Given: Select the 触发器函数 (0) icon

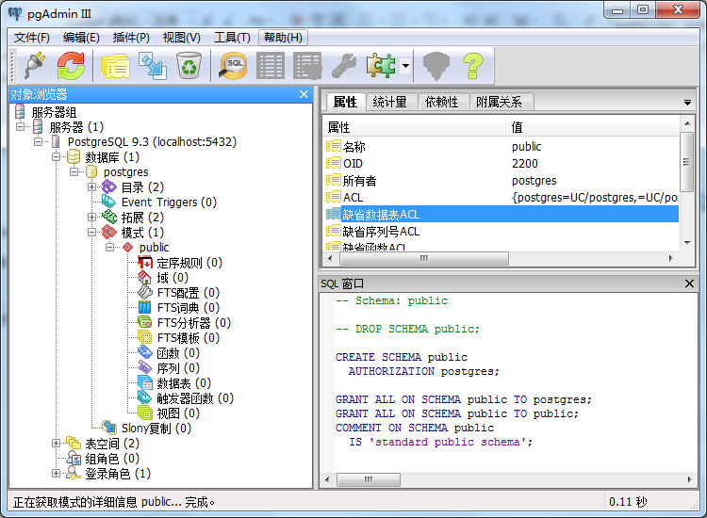Looking at the screenshot, I should [x=145, y=397].
